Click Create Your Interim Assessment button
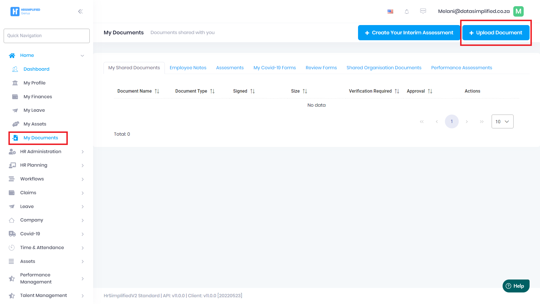540x304 pixels. (409, 33)
